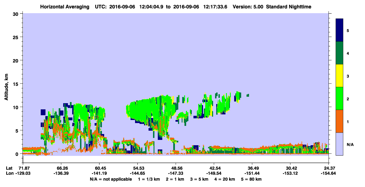This screenshot has height=187, width=365.
Task: Click latitude value '42.54'
Action: 214,168
